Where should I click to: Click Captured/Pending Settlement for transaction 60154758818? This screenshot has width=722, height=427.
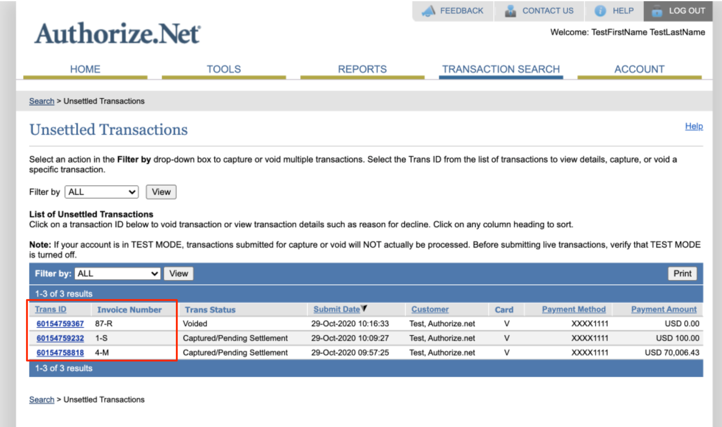(x=235, y=353)
